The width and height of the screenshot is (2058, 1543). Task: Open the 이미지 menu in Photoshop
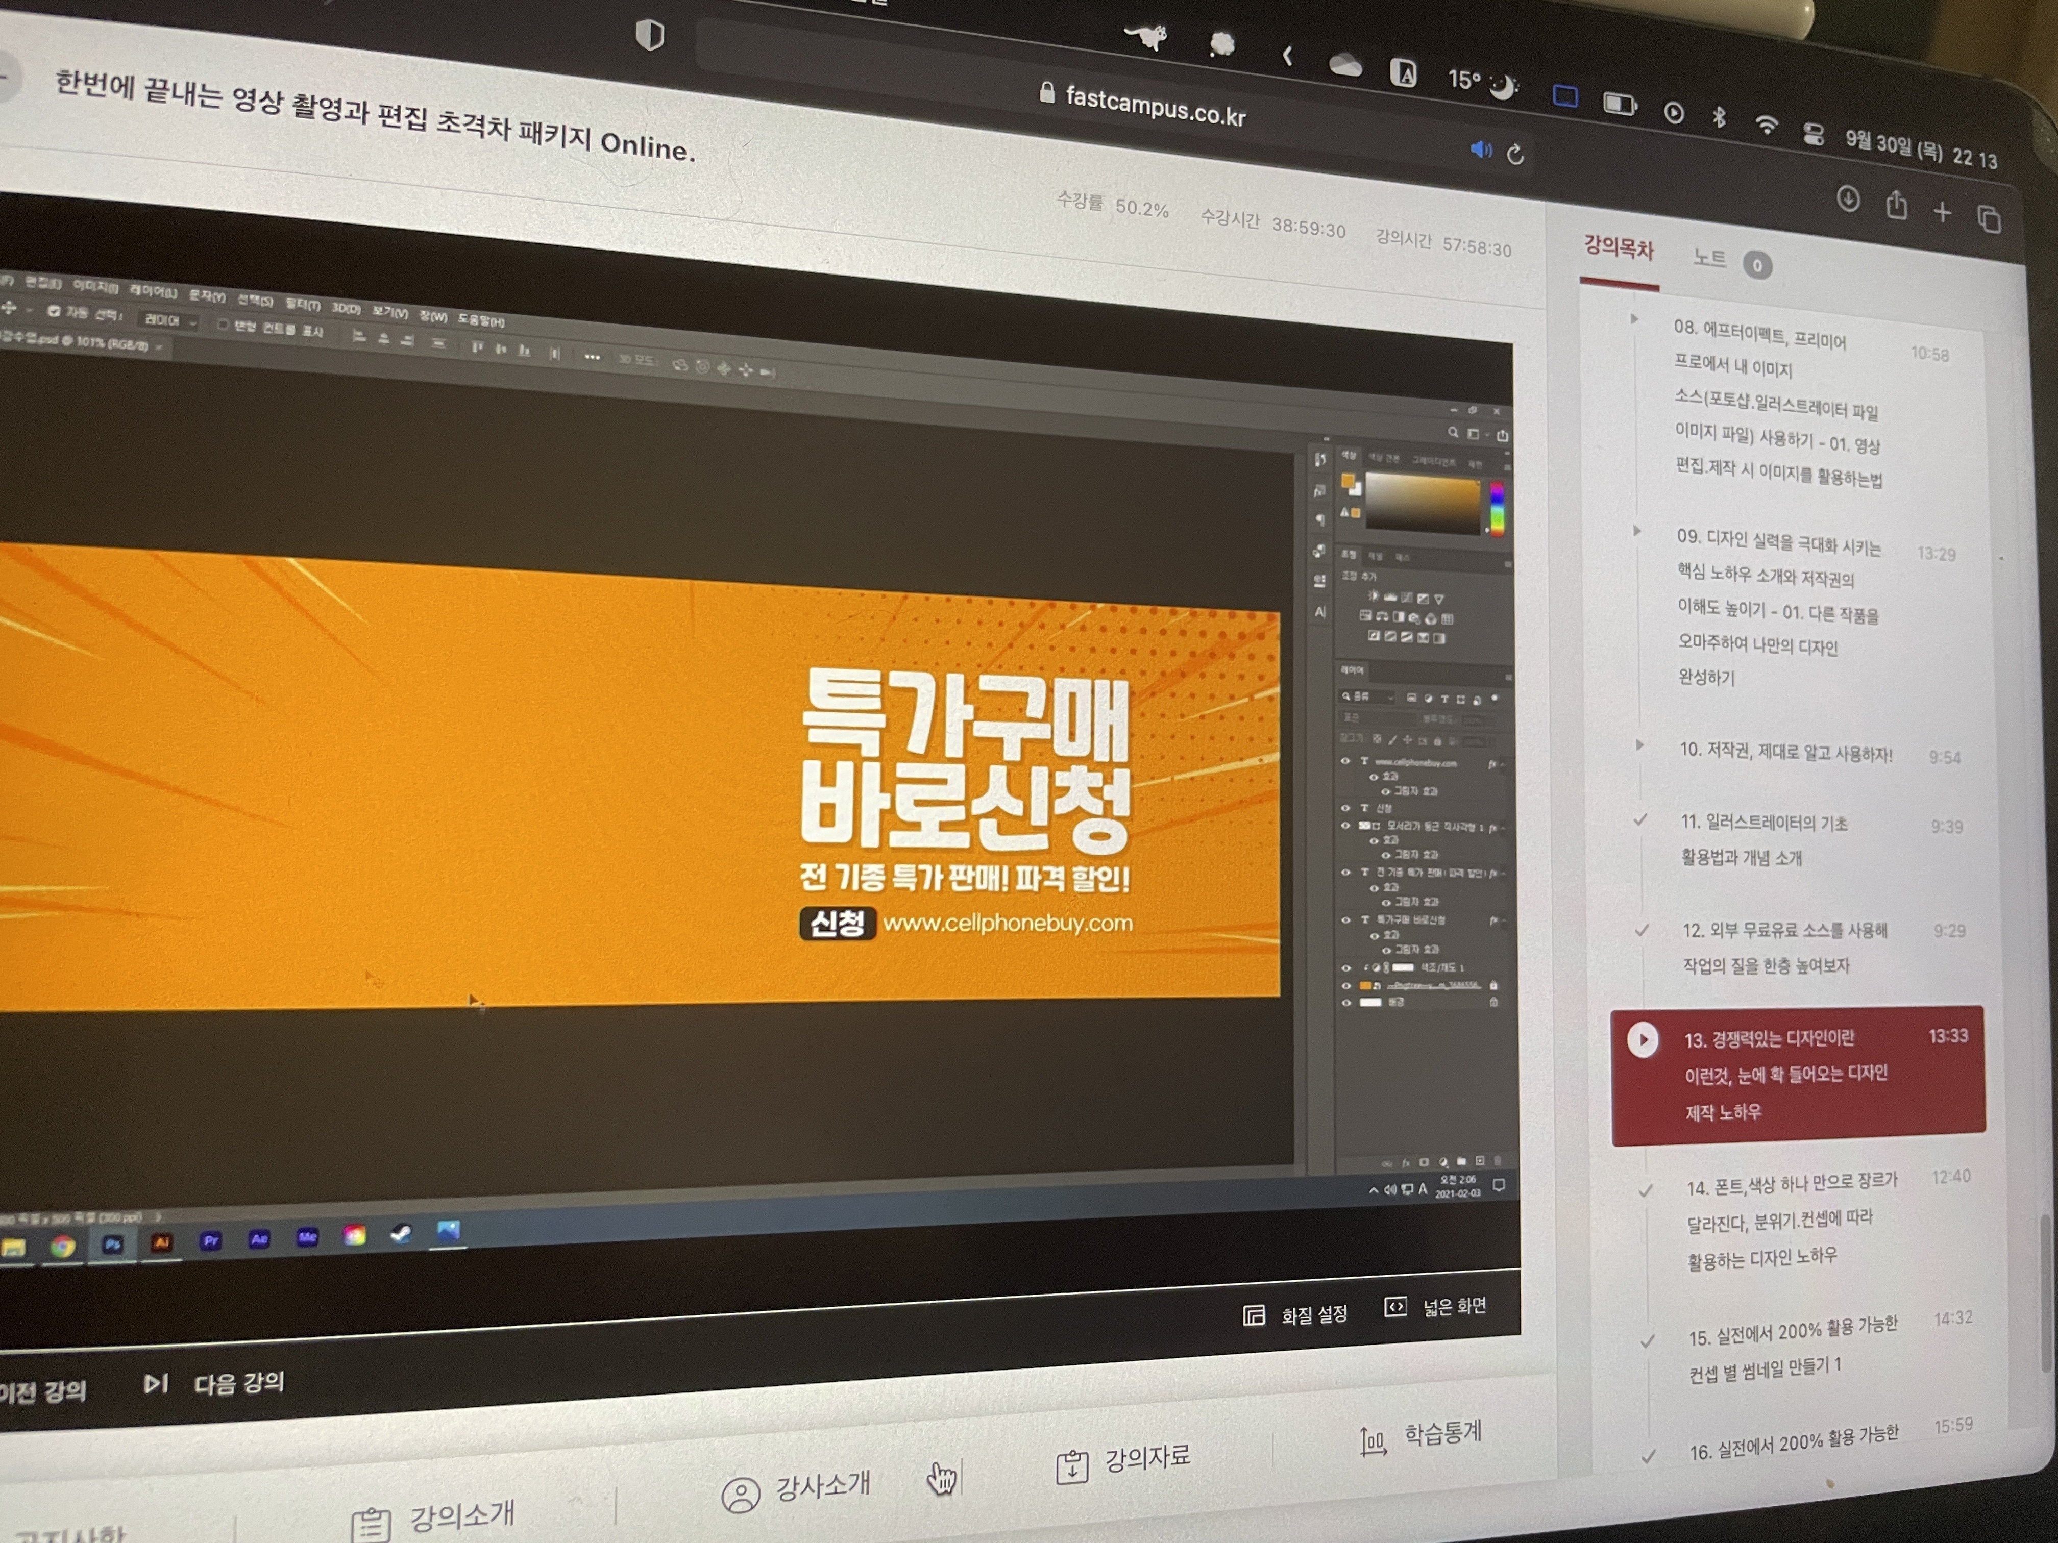(96, 286)
